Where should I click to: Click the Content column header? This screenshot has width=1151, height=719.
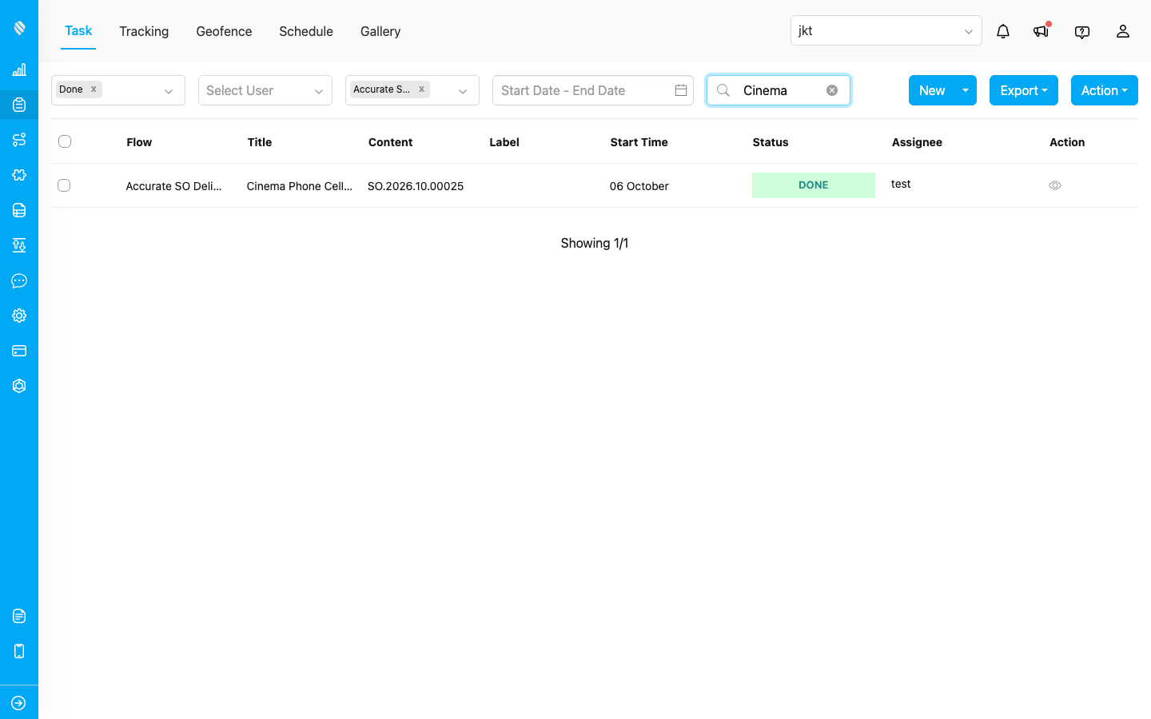click(x=391, y=142)
